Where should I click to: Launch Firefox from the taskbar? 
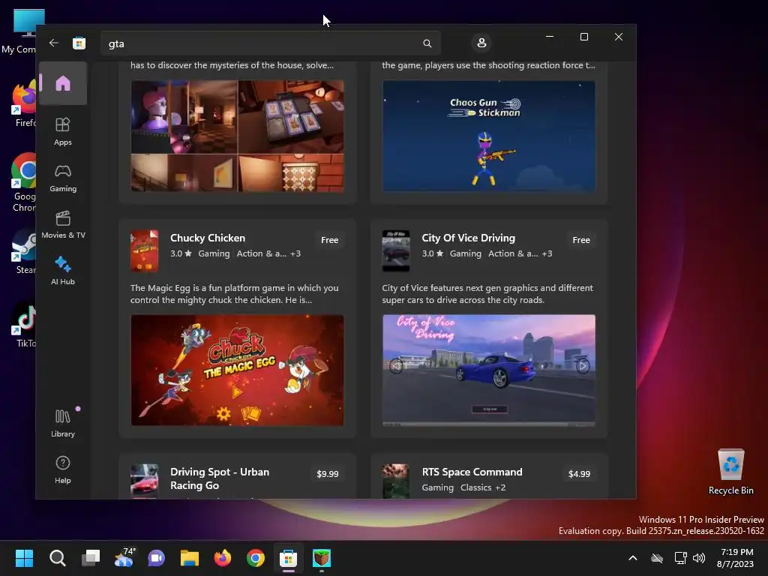pyautogui.click(x=223, y=558)
